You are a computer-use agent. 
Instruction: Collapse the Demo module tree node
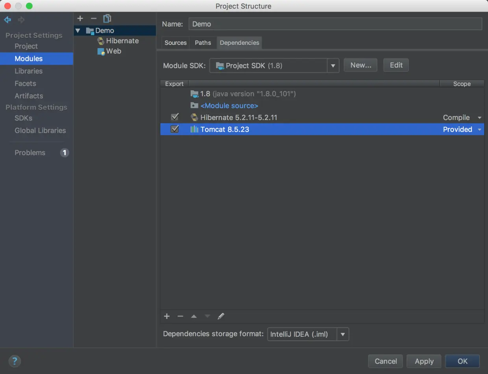[x=78, y=31]
